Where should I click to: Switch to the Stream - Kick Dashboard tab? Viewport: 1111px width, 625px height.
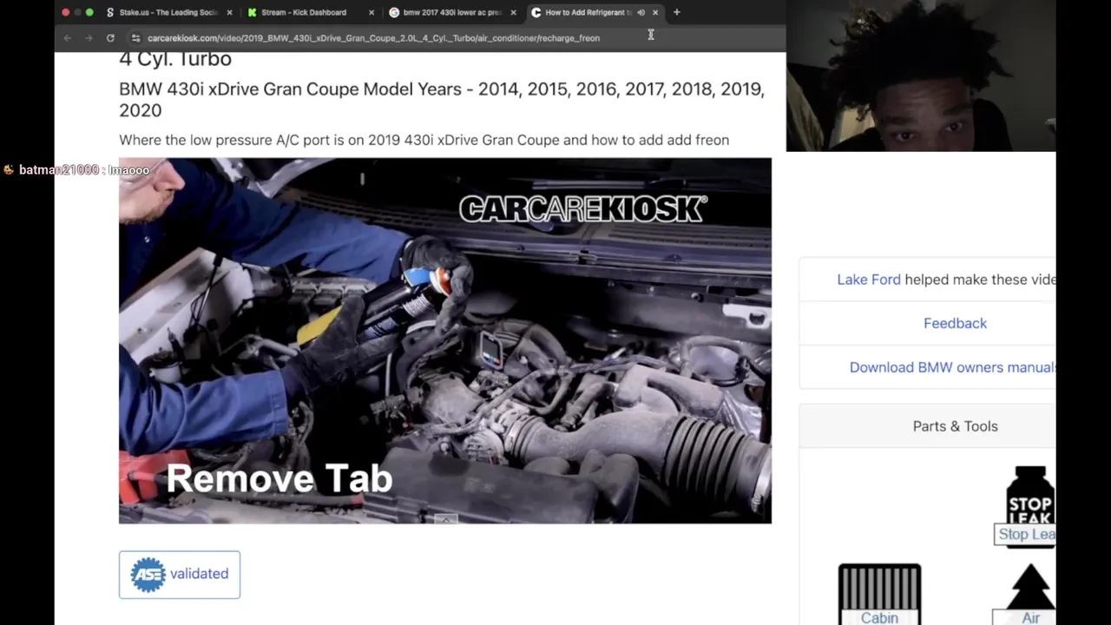[310, 12]
